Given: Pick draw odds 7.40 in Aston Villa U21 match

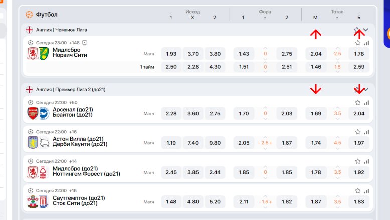Looking at the screenshot, I should pyautogui.click(x=193, y=143).
